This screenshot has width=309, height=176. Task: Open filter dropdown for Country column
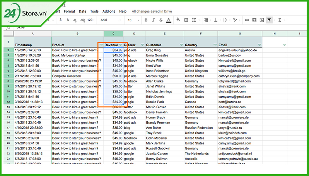click(215, 45)
